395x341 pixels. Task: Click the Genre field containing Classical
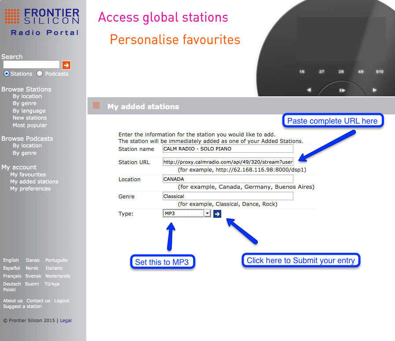pos(227,196)
